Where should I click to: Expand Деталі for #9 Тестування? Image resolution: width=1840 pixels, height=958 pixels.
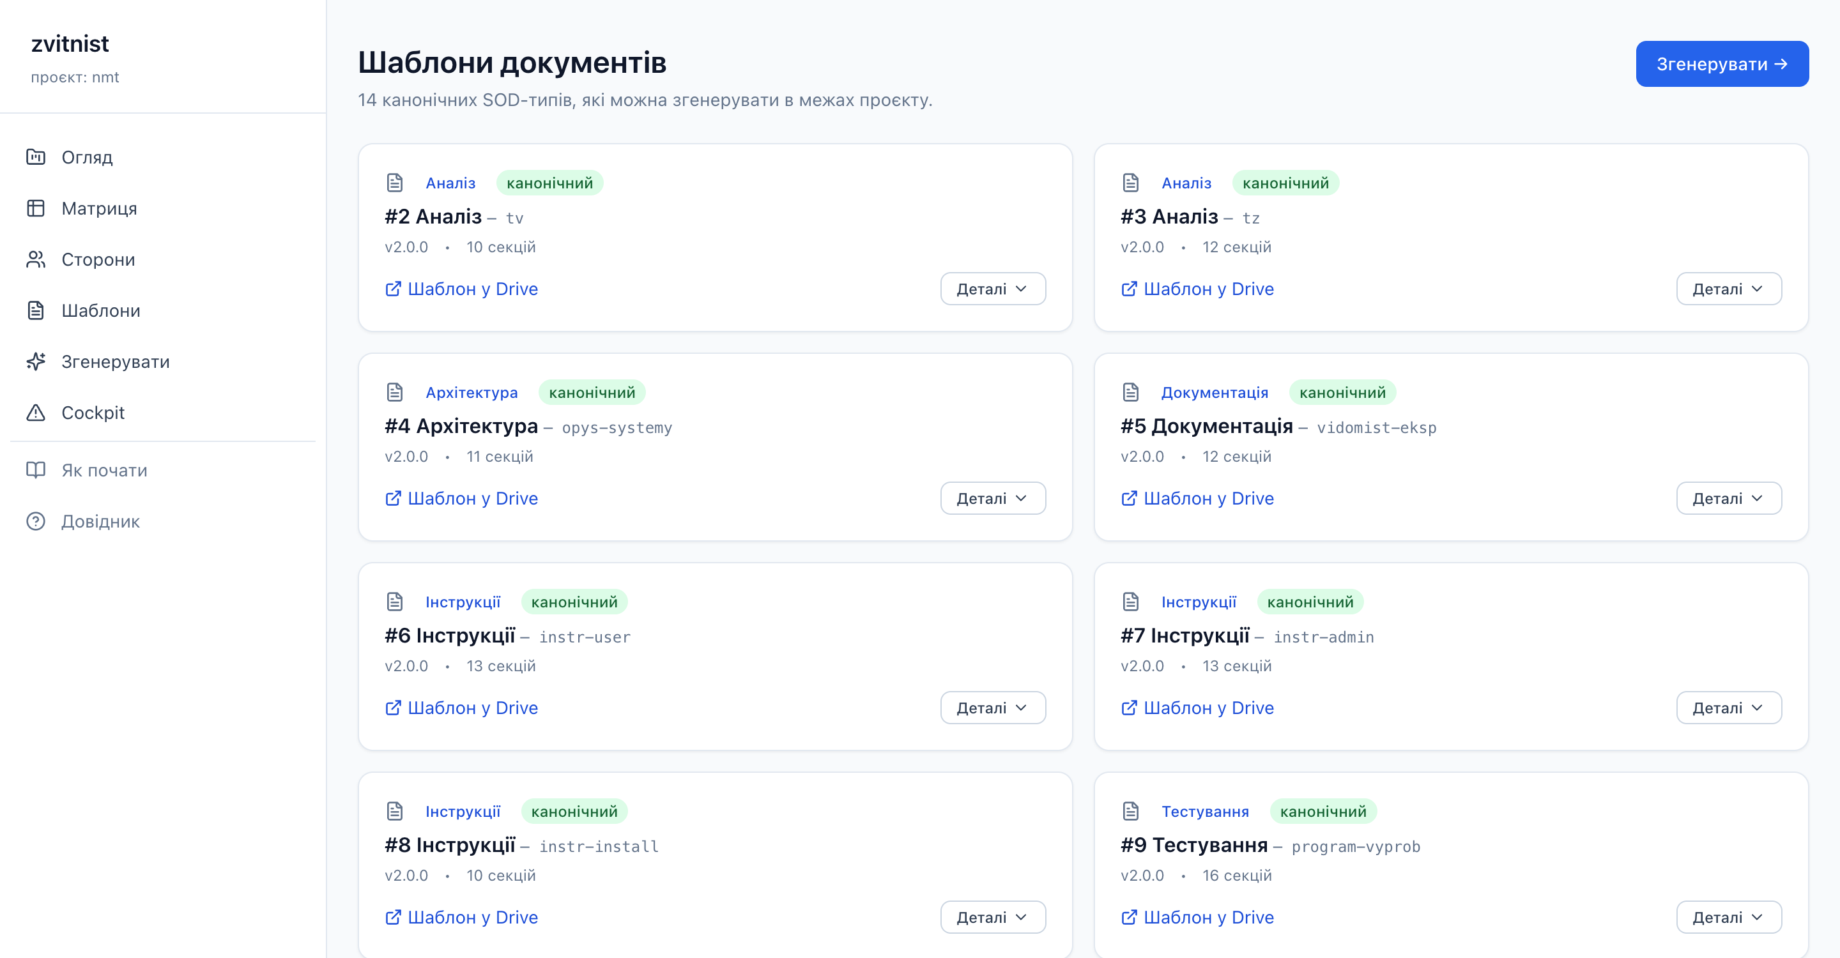coord(1729,917)
